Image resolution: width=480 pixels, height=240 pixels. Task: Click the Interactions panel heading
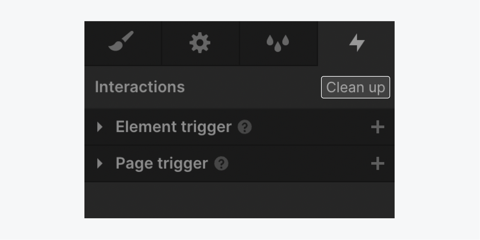(x=140, y=87)
